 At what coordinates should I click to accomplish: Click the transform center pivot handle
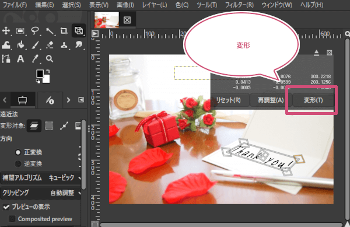tap(263, 155)
